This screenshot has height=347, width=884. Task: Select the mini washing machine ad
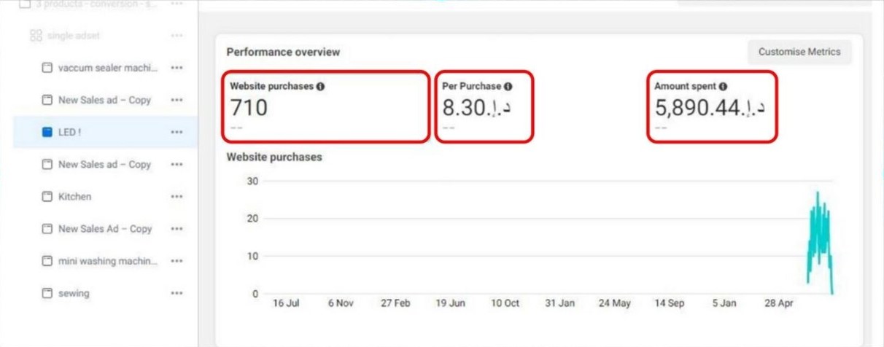coord(107,261)
